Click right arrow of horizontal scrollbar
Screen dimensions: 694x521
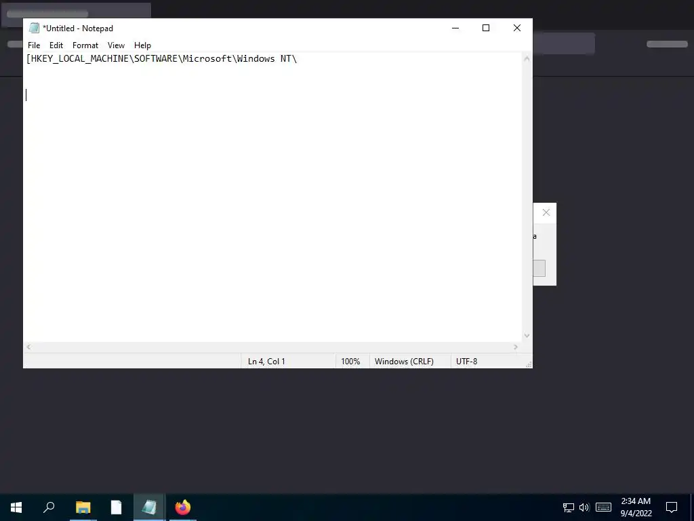tap(516, 347)
